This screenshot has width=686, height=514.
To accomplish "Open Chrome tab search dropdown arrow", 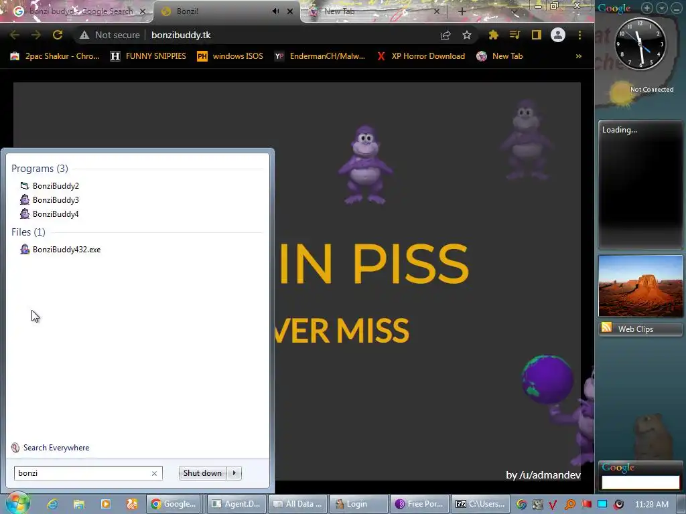I will [514, 12].
